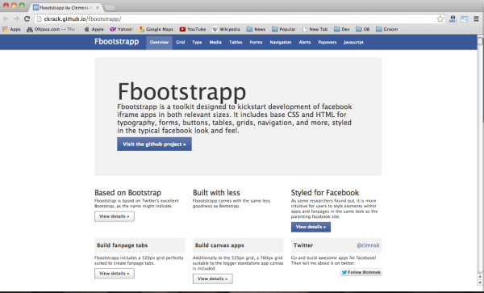Open the ONJava.com bookmark
The height and width of the screenshot is (293, 484).
pyautogui.click(x=52, y=29)
